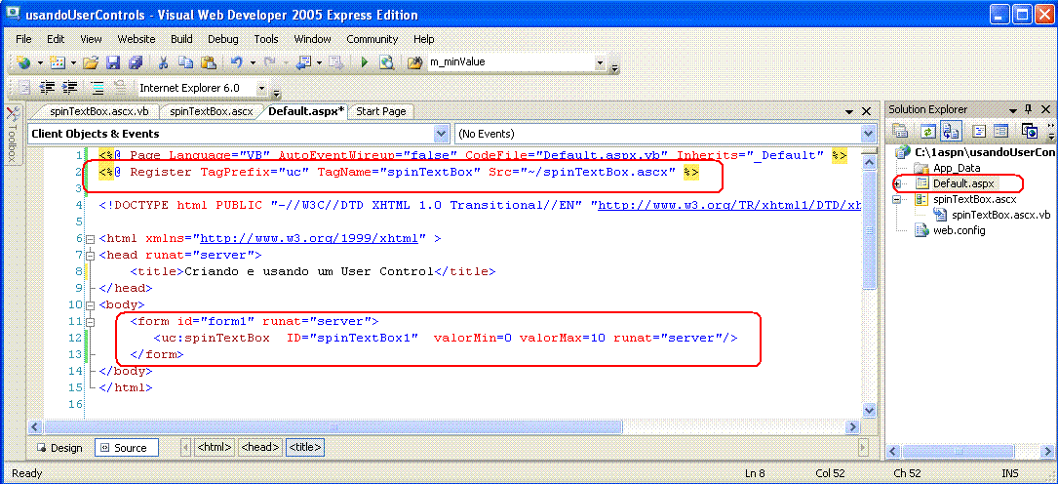Click the Nest Related Files icon
Image resolution: width=1058 pixels, height=484 pixels.
pos(952,131)
